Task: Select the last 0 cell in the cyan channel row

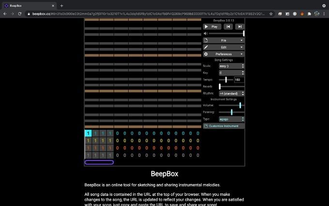Action: tap(198, 133)
